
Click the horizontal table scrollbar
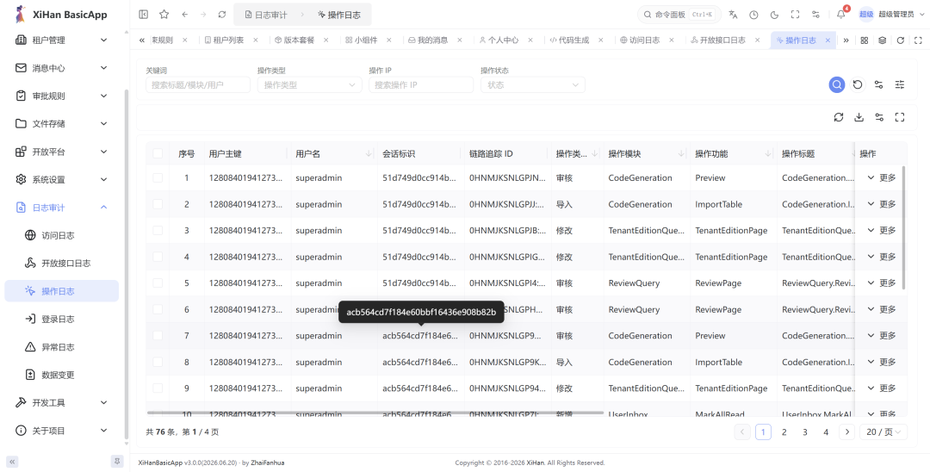[375, 413]
